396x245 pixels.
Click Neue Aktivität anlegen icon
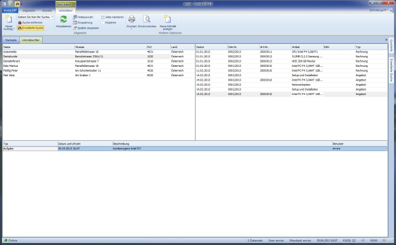168,20
